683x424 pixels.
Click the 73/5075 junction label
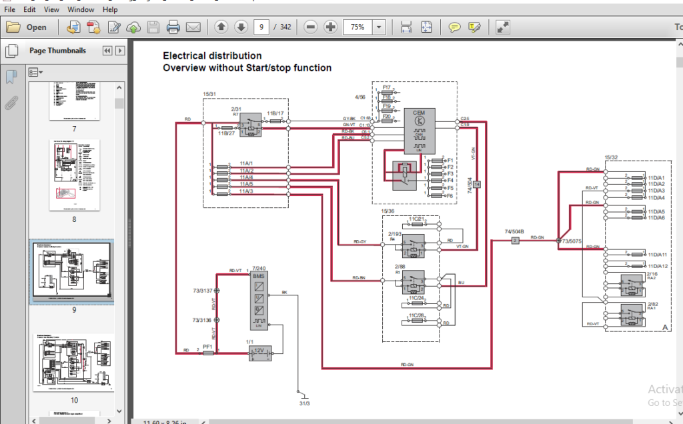[x=572, y=241]
